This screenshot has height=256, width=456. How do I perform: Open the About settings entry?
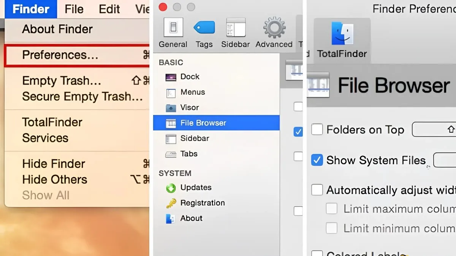tap(191, 218)
